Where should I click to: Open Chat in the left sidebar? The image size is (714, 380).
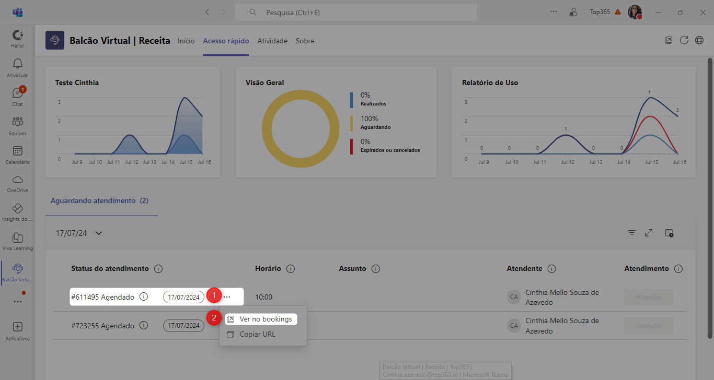17,97
